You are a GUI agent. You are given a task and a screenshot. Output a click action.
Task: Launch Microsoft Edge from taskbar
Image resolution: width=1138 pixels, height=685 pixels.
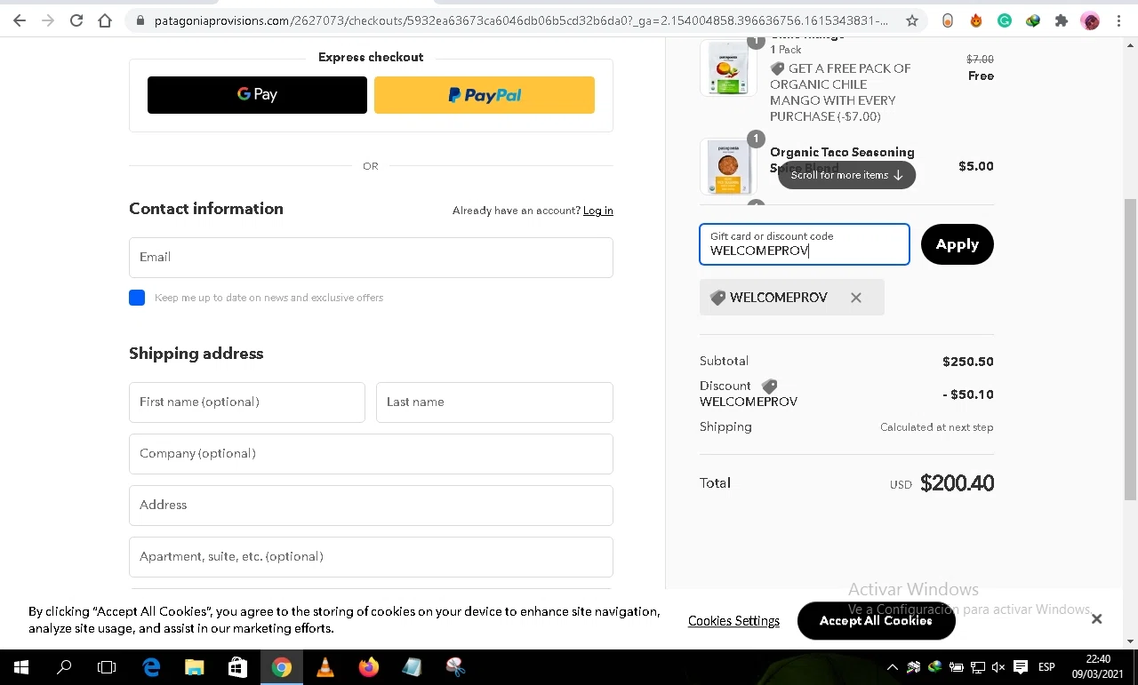point(151,667)
